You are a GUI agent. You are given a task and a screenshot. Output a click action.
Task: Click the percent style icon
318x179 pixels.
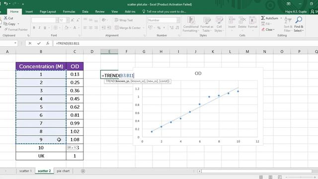coord(159,28)
